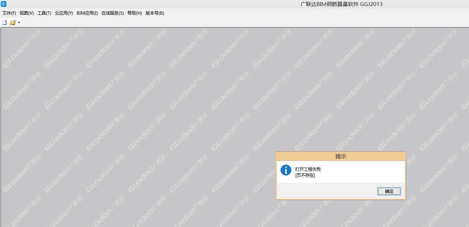
Task: Select the 打开工程失败 message text
Action: [x=308, y=169]
